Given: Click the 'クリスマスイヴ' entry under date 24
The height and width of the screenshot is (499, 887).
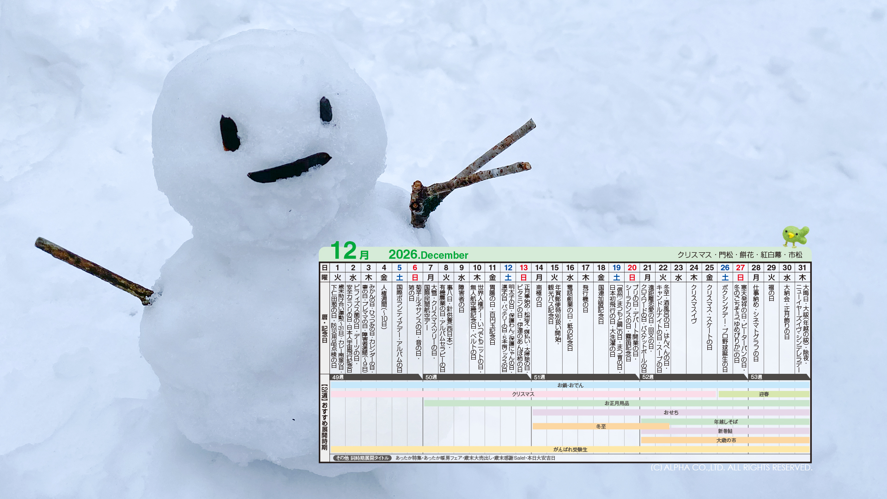Looking at the screenshot, I should click(x=694, y=304).
